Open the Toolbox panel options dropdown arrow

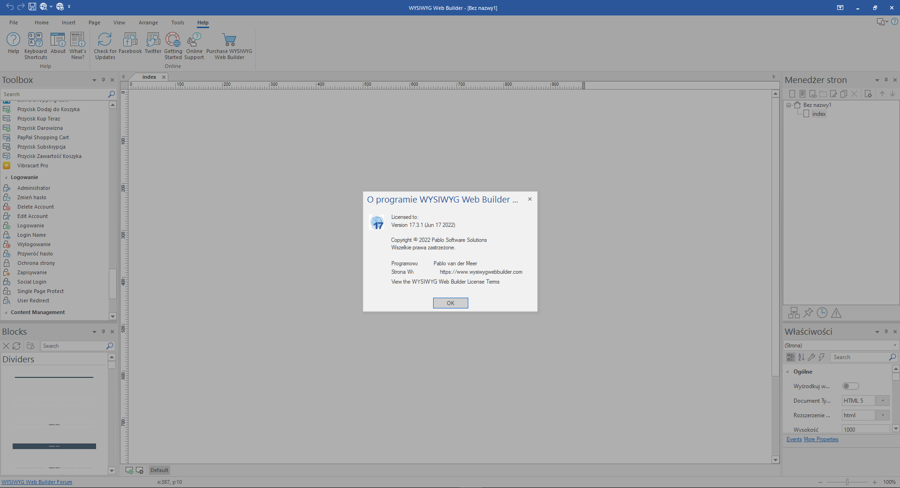tap(94, 80)
